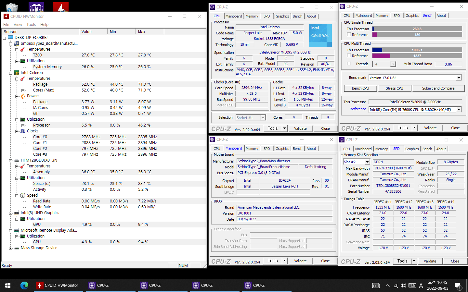The image size is (468, 292).
Task: Click the DESKTOP-FC0BREJ computer icon in HWMonitor tree
Action: (10, 38)
